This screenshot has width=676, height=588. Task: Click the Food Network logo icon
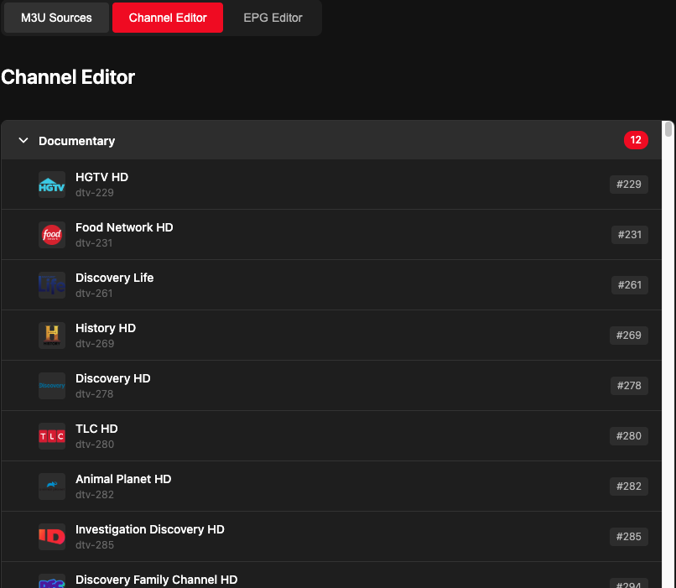pos(52,235)
